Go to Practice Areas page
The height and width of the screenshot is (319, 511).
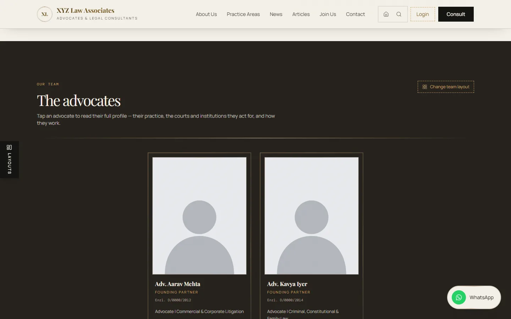pyautogui.click(x=243, y=14)
